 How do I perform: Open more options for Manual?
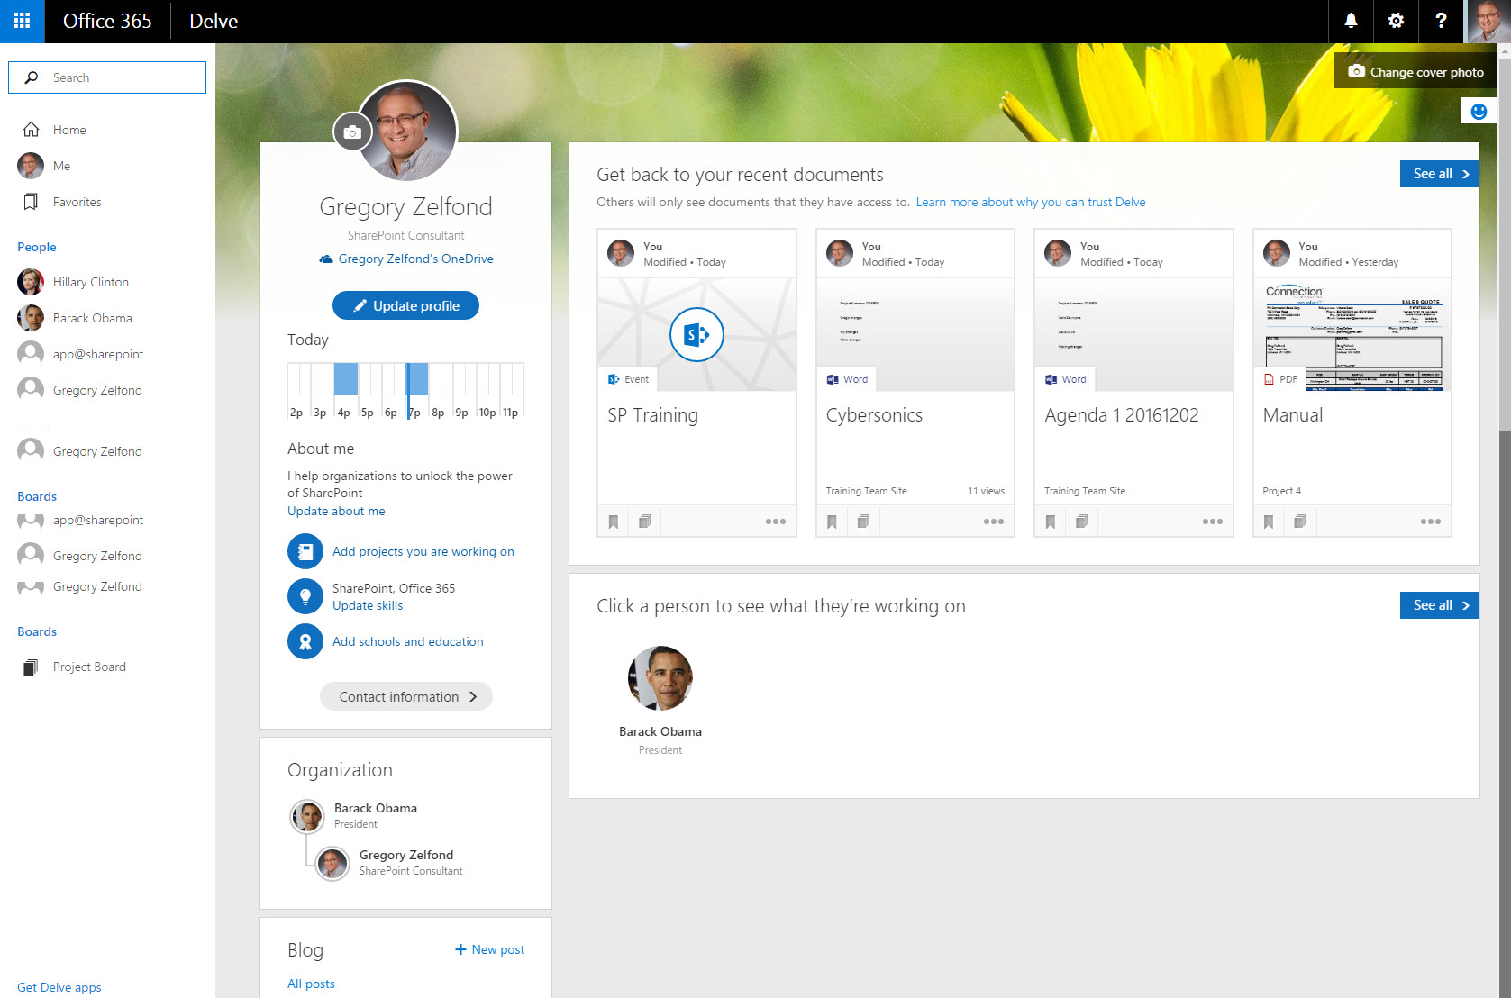tap(1430, 522)
